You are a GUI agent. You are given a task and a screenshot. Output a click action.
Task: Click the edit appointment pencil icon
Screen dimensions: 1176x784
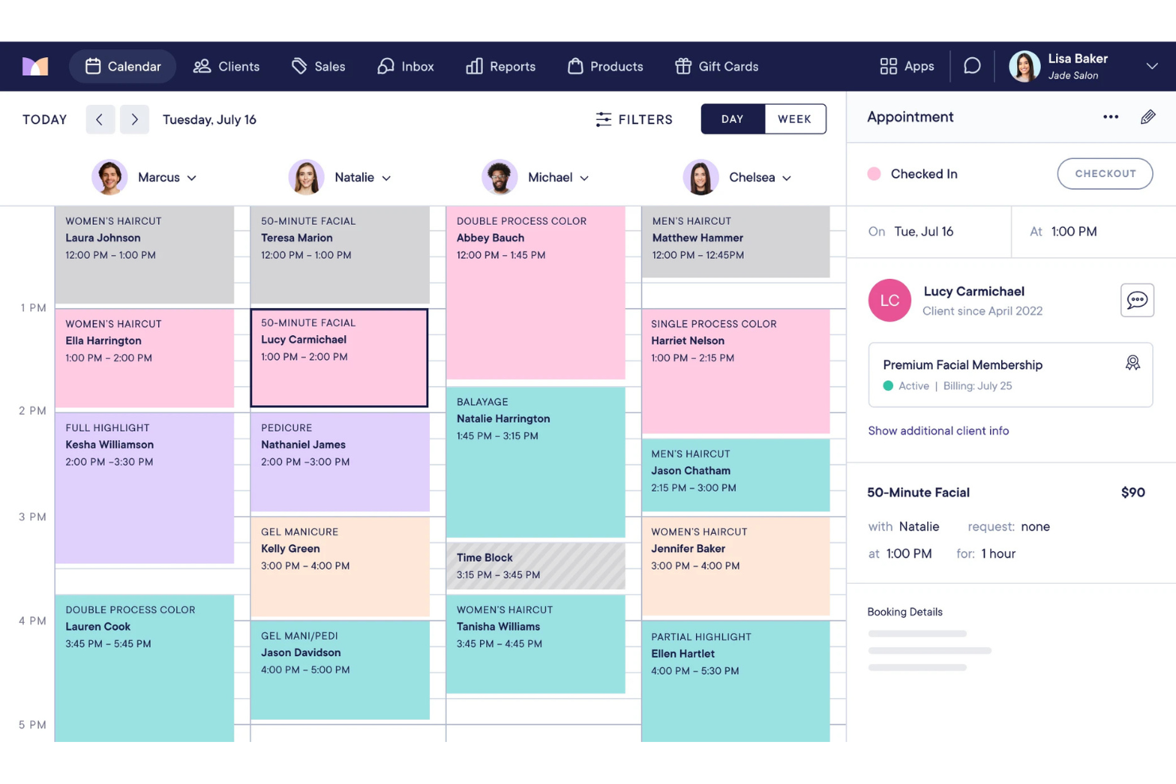1147,118
